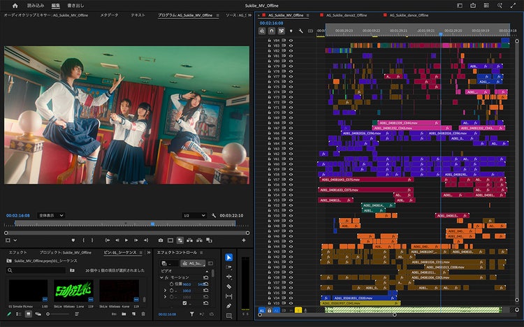The width and height of the screenshot is (524, 327).
Task: Open timeline wrench display settings
Action: click(300, 31)
